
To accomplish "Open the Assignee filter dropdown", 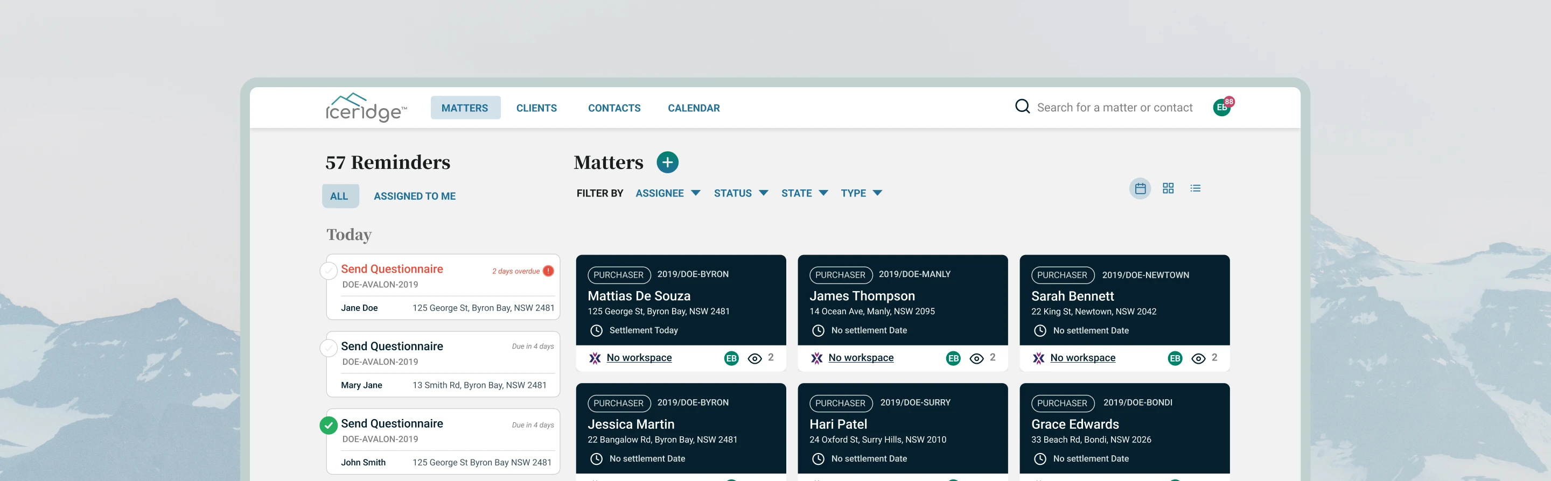I will click(x=668, y=193).
